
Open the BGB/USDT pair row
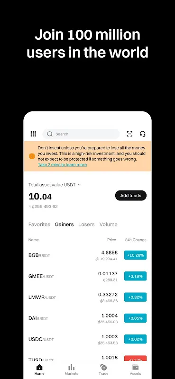(x=87, y=255)
